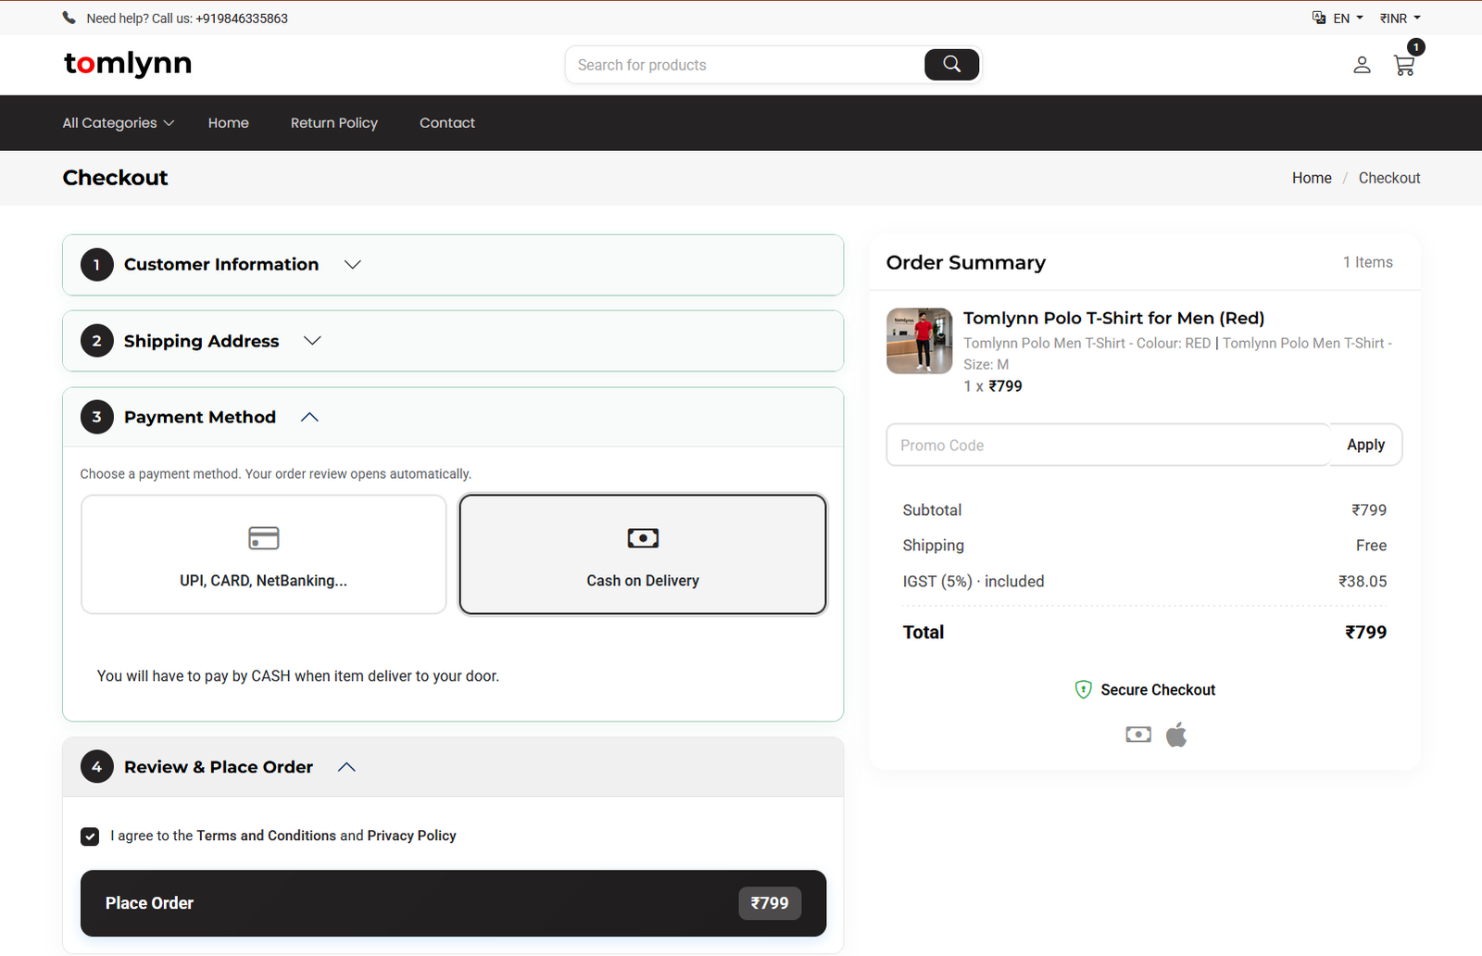Open Tomlynn Polo T-Shirt for Men (Red) link
1482x956 pixels.
(x=1113, y=318)
